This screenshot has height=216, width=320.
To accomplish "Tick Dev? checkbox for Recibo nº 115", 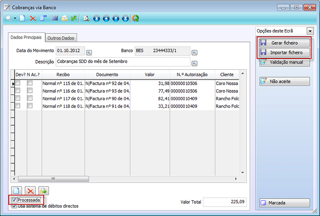I will click(18, 83).
